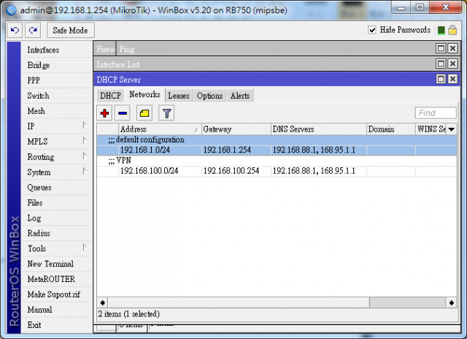This screenshot has width=467, height=339.
Task: Expand the Tools submenu
Action: (85, 248)
